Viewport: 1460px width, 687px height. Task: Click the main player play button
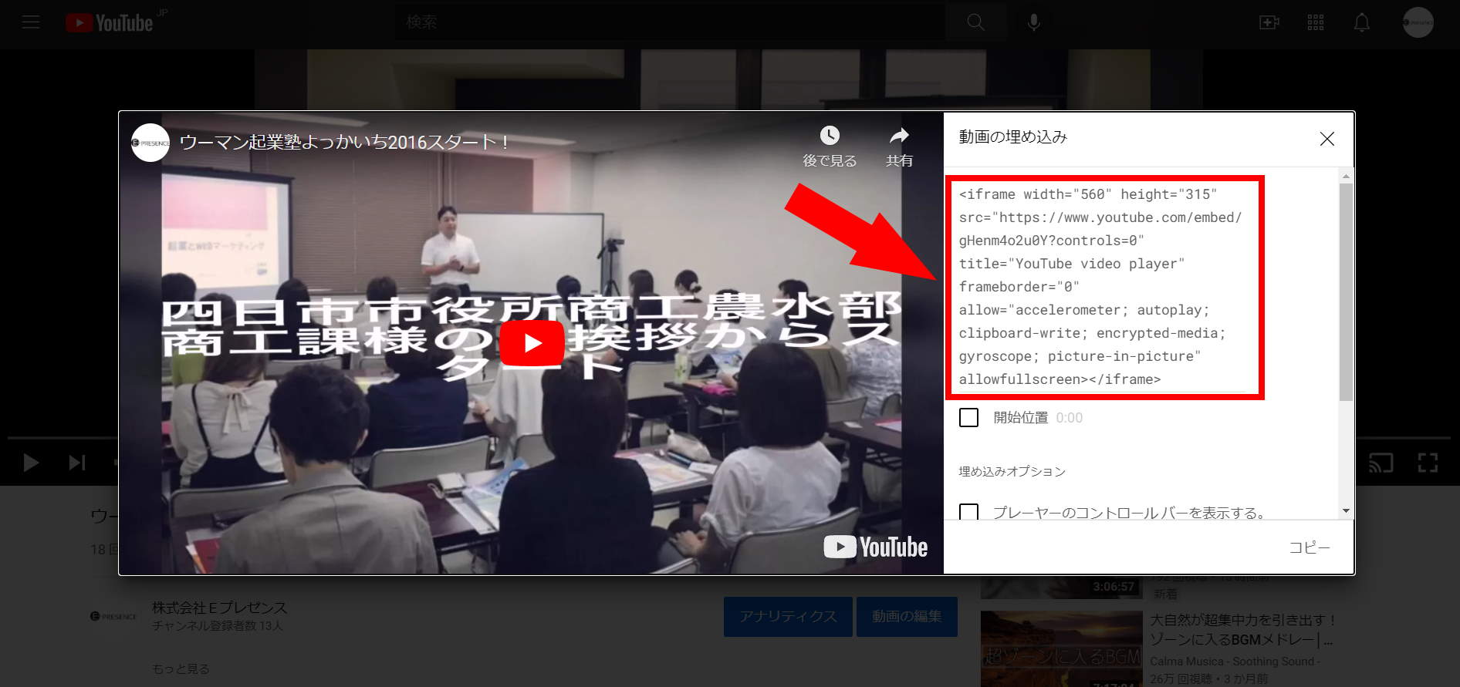point(31,463)
